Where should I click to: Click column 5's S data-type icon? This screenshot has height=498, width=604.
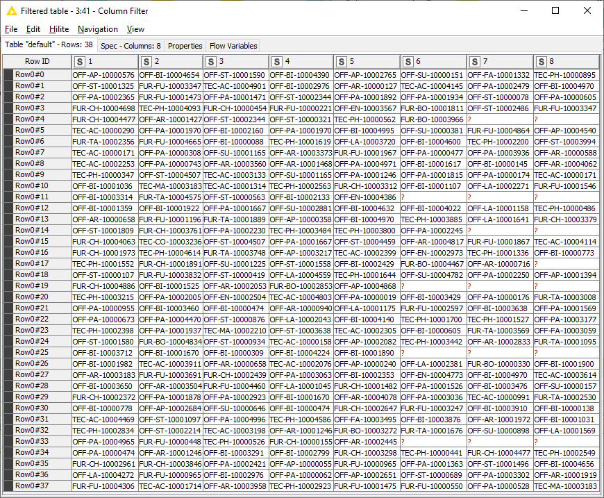click(342, 61)
